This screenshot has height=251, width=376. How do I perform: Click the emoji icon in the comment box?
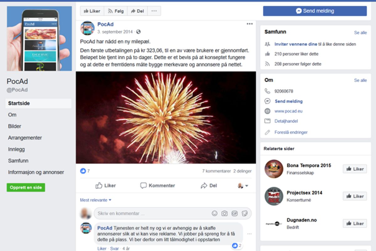[x=215, y=214]
